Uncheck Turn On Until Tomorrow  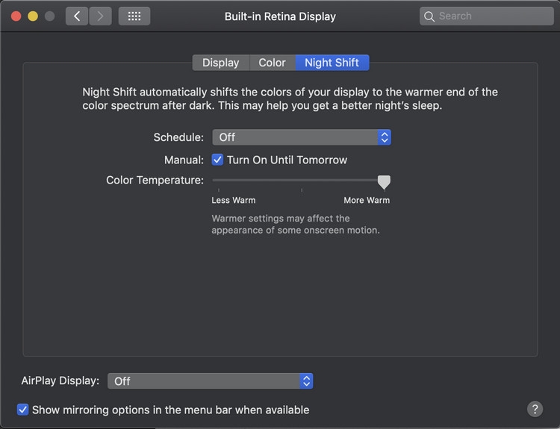(x=218, y=160)
